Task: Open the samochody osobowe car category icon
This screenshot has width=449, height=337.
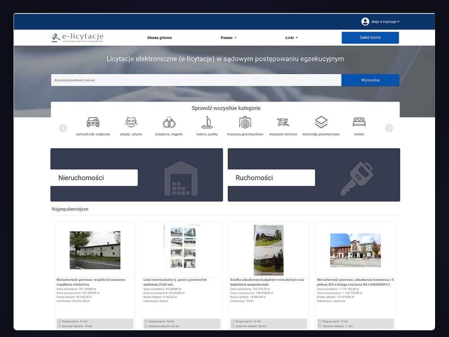Action: click(93, 122)
